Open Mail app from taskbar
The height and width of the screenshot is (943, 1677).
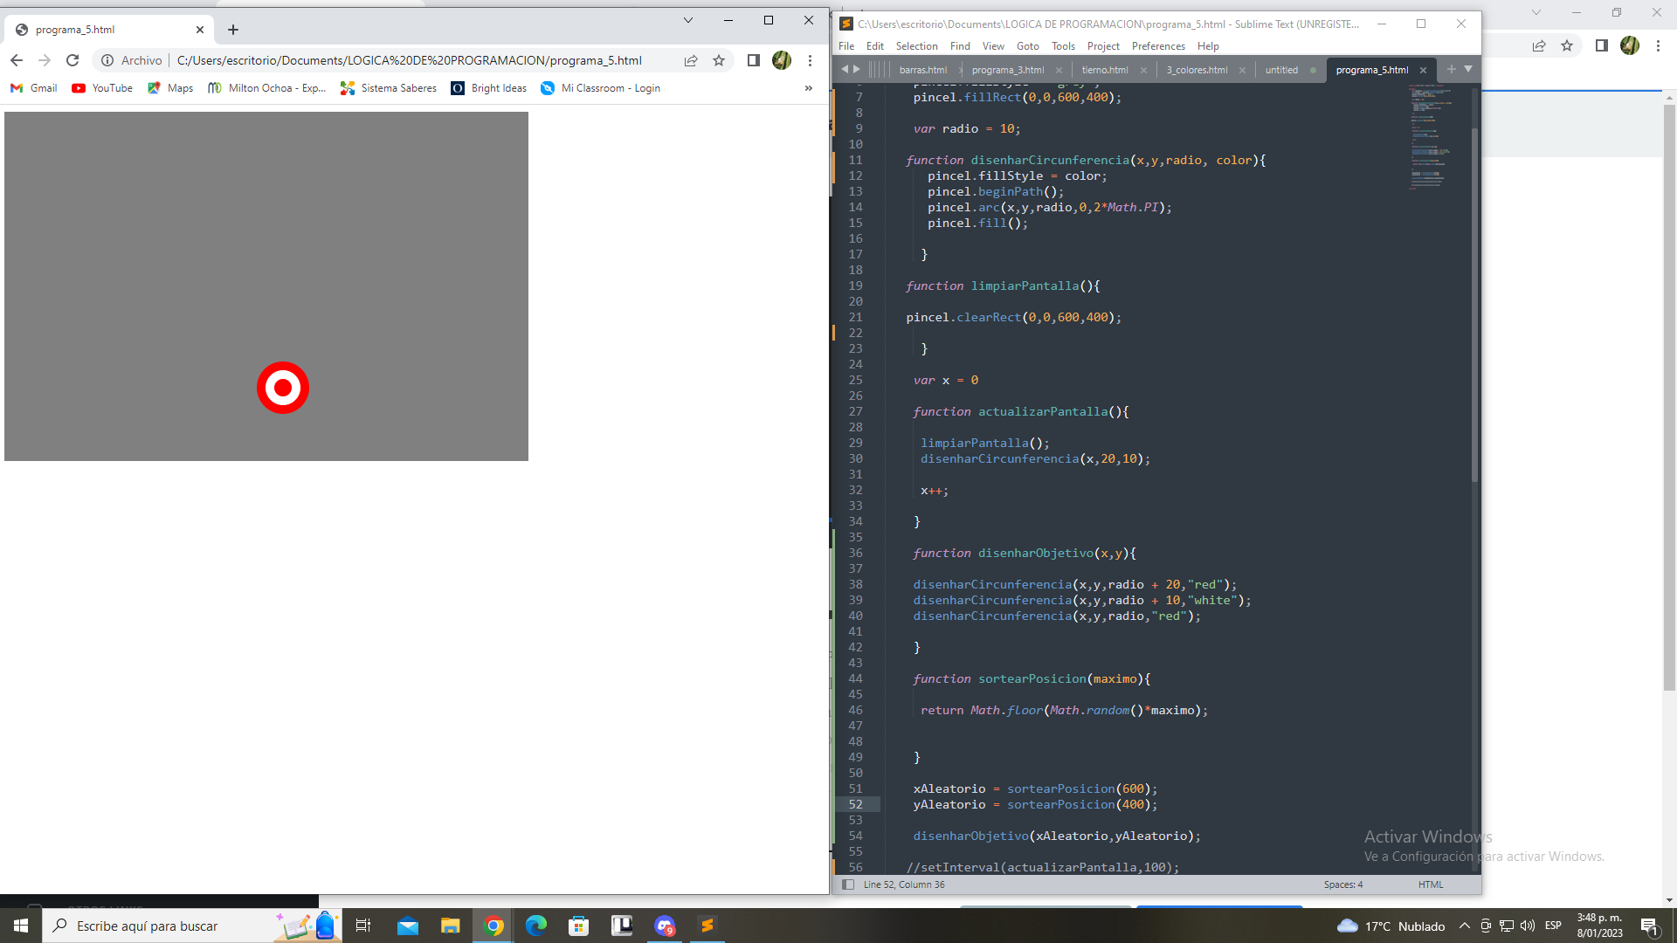pos(408,926)
